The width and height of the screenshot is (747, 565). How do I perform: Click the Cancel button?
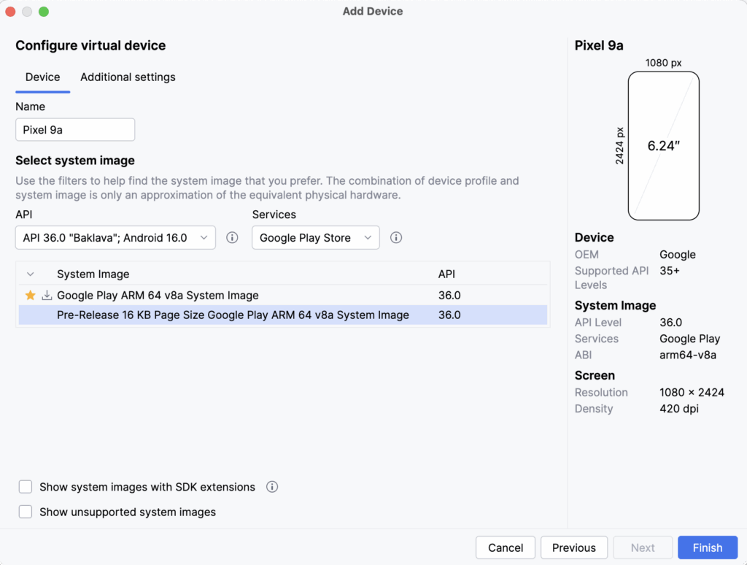(x=506, y=547)
